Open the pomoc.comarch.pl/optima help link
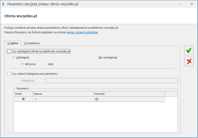This screenshot has height=138, width=198. click(x=82, y=32)
